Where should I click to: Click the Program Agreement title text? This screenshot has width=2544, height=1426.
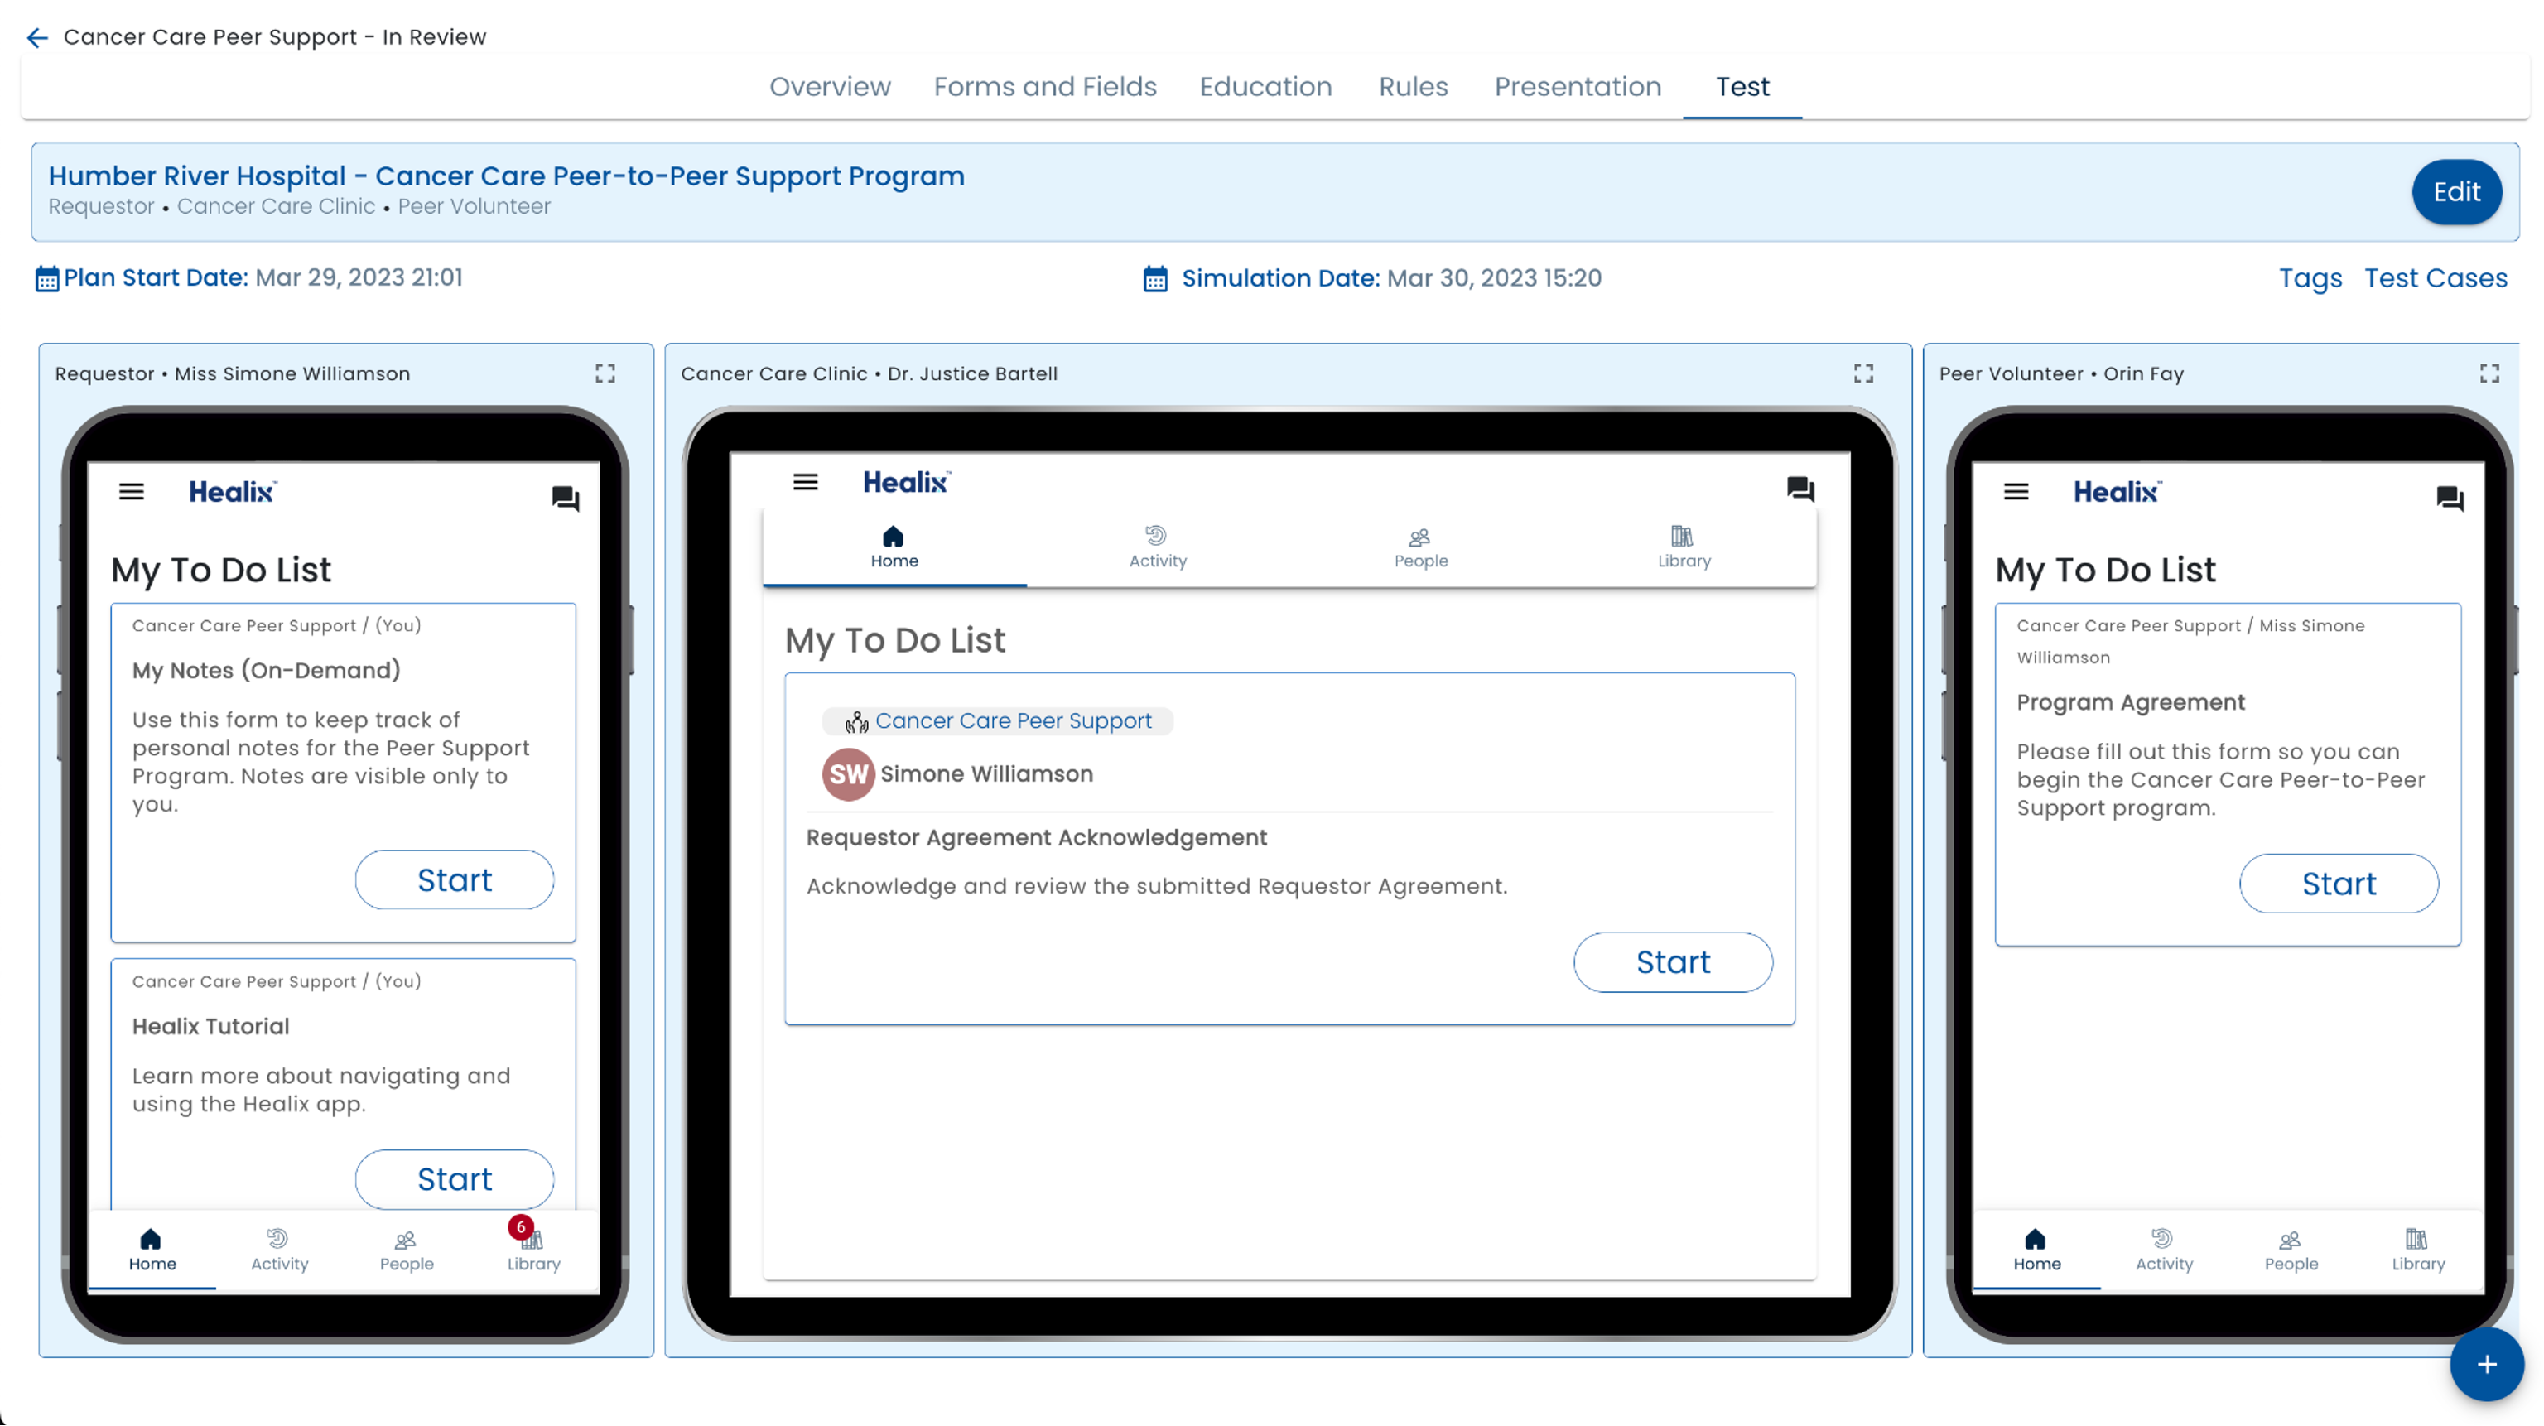(x=2130, y=702)
